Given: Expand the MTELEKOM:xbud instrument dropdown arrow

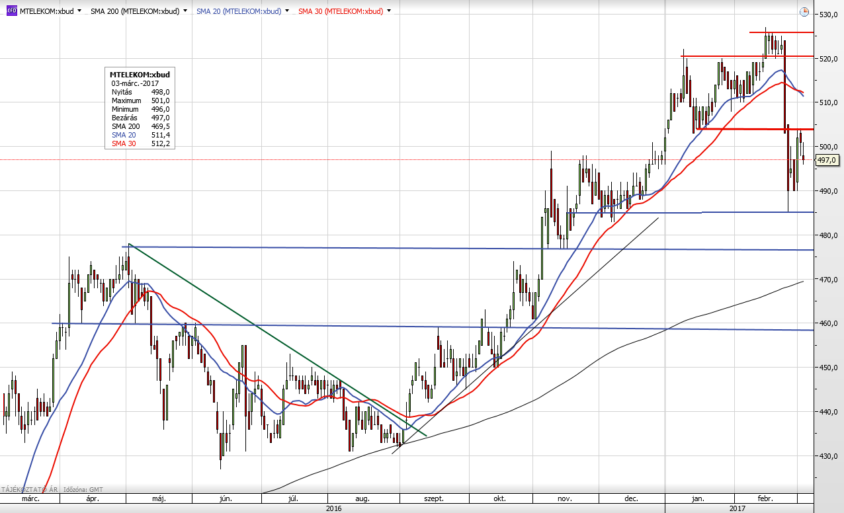Looking at the screenshot, I should (x=80, y=11).
